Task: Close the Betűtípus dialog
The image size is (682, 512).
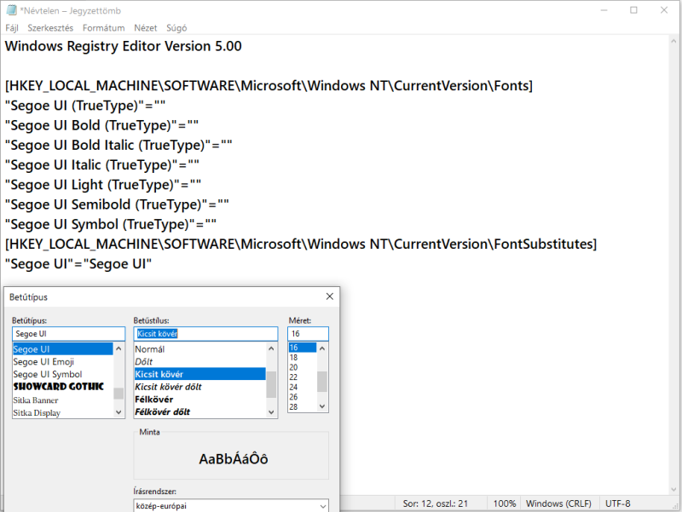Action: pos(330,296)
